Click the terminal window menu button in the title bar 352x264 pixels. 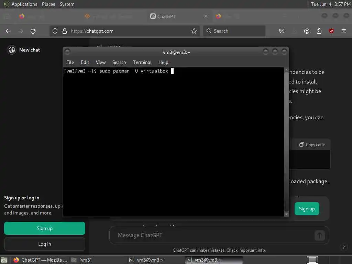(x=67, y=52)
